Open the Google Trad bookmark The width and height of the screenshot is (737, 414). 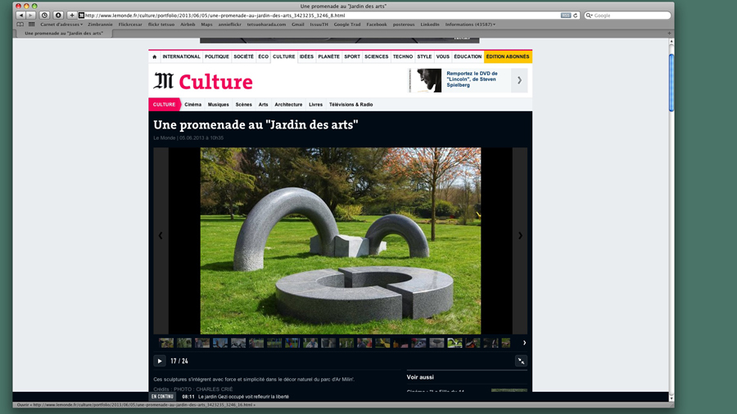(x=347, y=25)
